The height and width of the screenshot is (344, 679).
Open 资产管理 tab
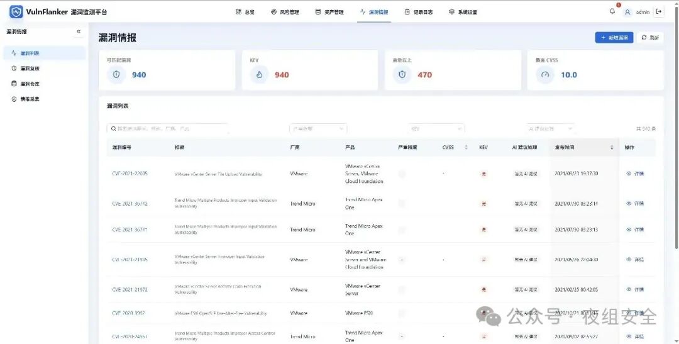tap(329, 12)
